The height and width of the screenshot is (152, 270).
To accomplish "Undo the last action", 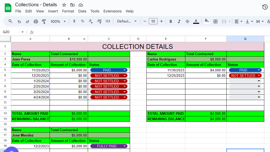I will point(19,21).
